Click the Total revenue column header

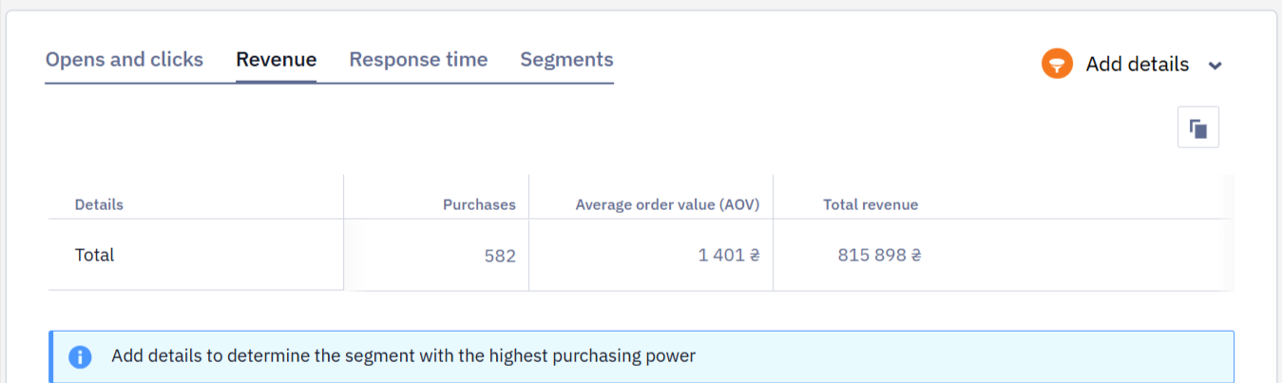click(x=871, y=204)
